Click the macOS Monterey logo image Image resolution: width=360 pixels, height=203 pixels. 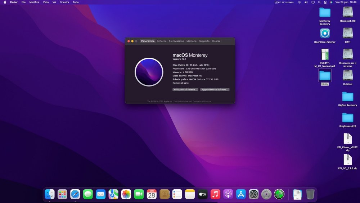click(x=149, y=72)
